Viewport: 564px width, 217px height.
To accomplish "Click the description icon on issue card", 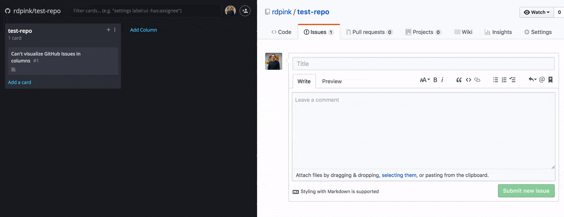I will coord(14,70).
